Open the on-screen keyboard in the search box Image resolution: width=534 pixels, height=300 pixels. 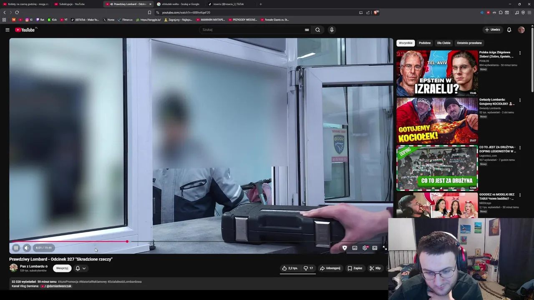coord(307,30)
